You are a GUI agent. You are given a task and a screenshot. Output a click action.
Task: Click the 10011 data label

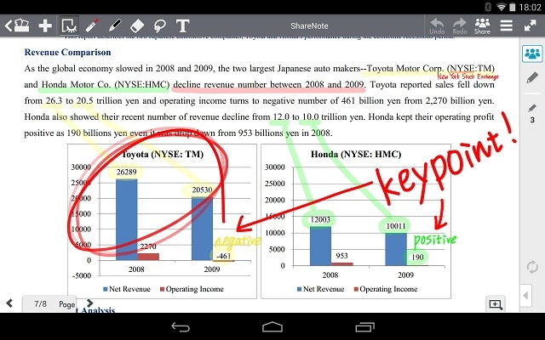click(396, 226)
